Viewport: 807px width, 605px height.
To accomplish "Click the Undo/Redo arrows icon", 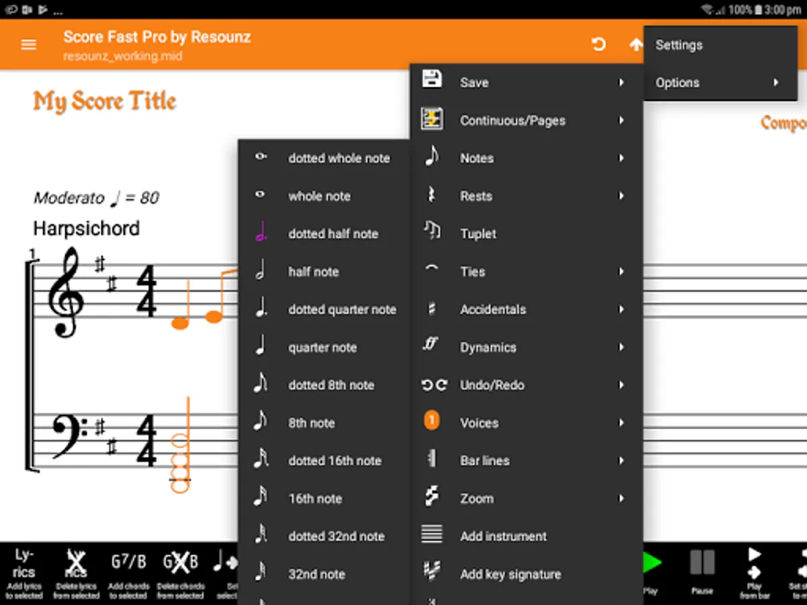I will click(434, 385).
